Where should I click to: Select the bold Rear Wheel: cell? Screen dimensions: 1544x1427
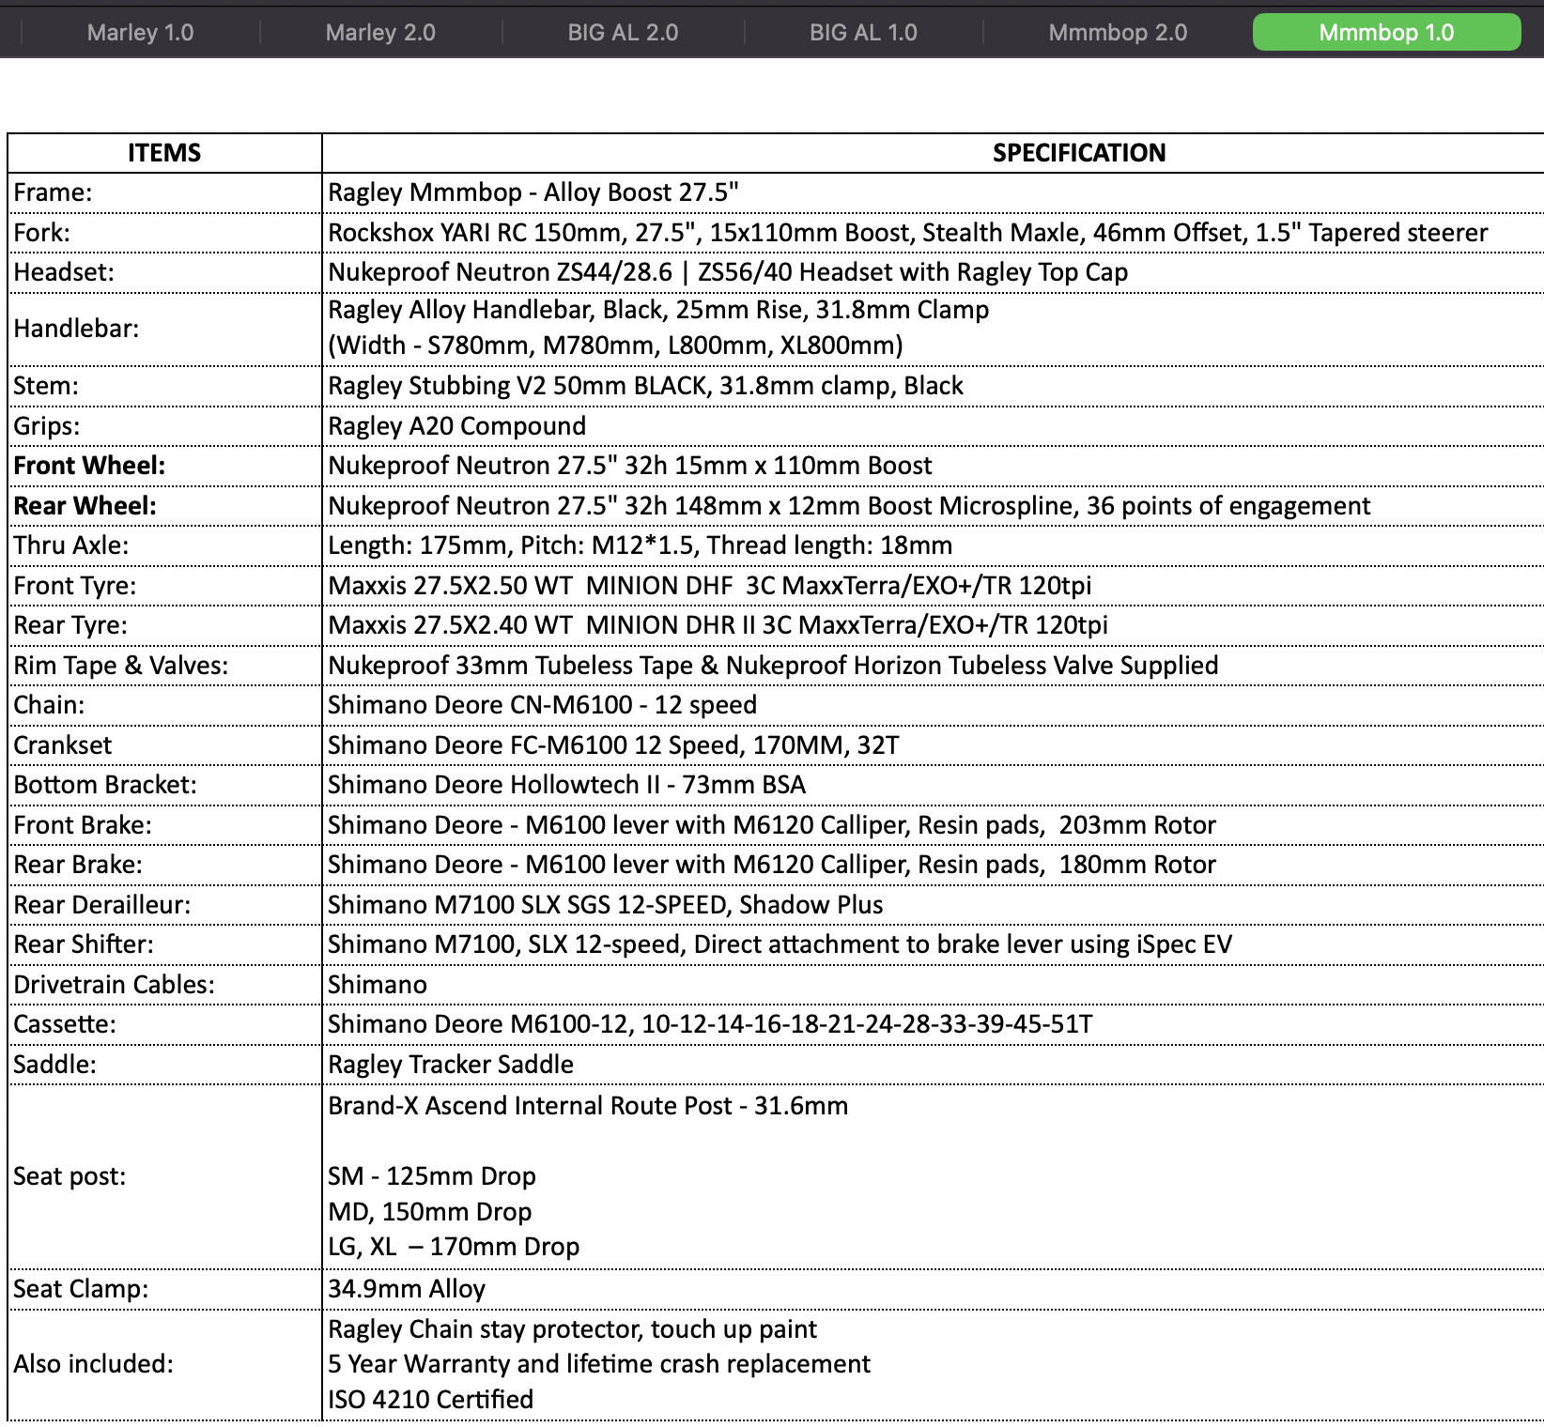pyautogui.click(x=164, y=506)
